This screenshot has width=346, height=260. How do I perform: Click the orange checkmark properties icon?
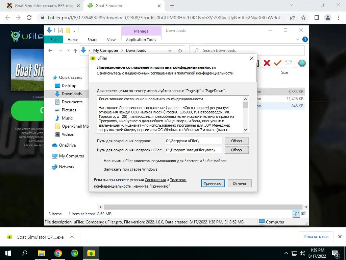pos(277,63)
